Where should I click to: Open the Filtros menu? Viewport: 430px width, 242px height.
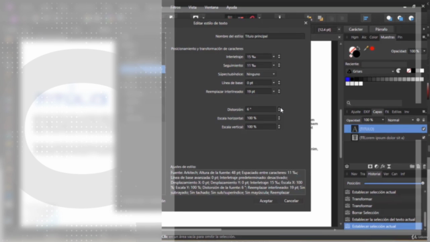tap(175, 7)
